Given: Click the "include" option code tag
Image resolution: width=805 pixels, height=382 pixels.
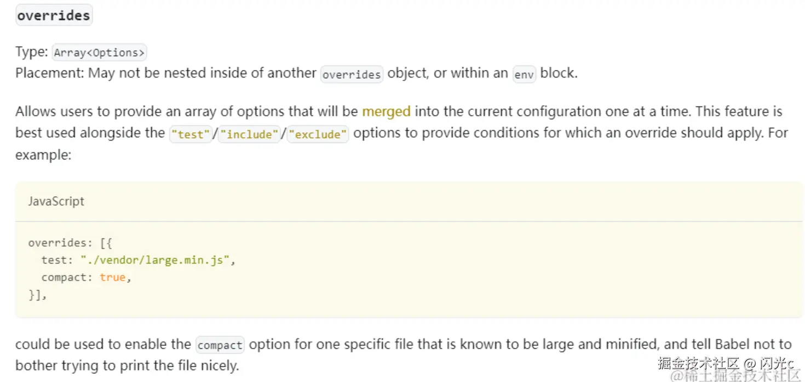Looking at the screenshot, I should tap(249, 134).
